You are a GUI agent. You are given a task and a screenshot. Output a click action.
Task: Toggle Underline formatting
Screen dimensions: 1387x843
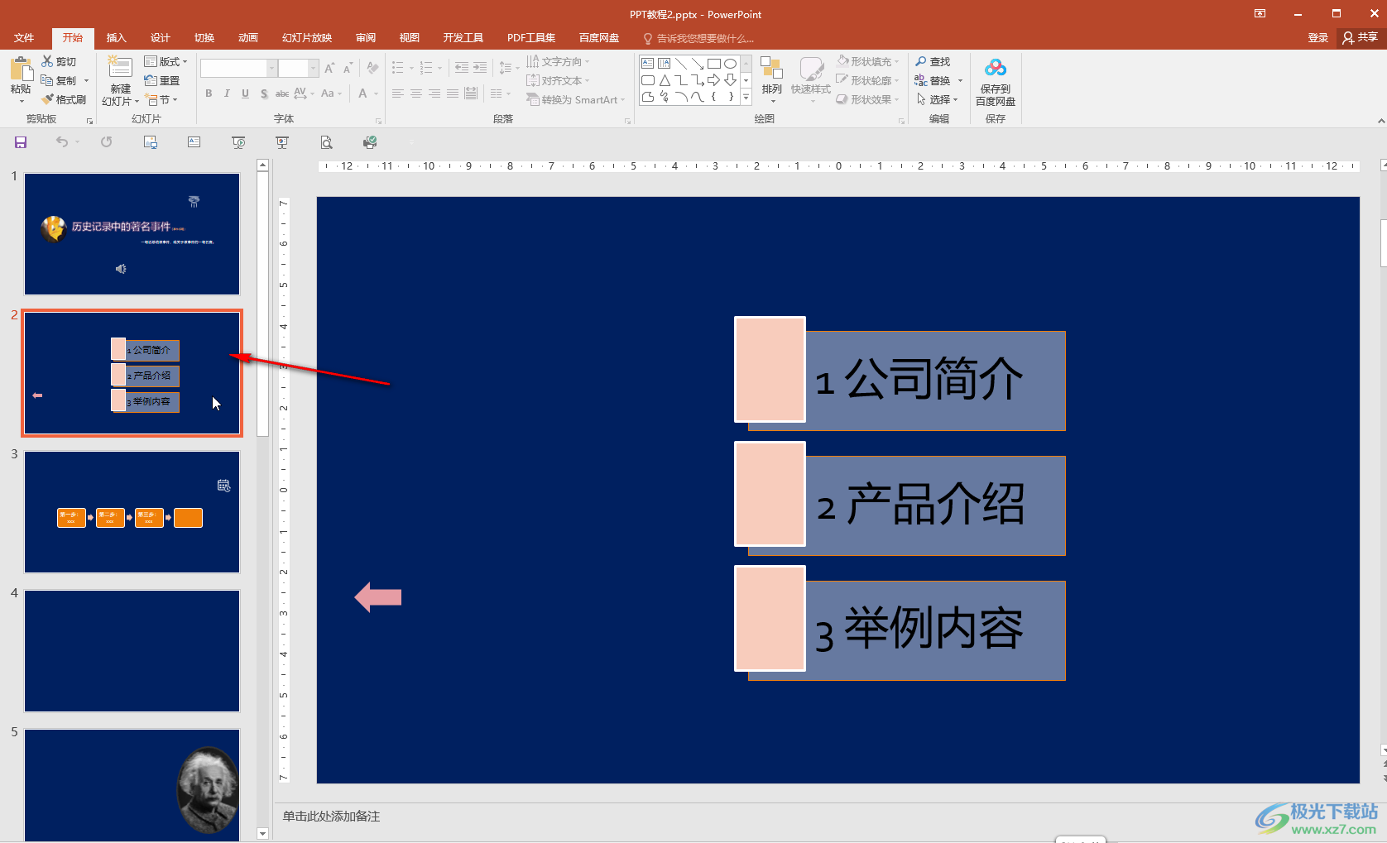pyautogui.click(x=245, y=93)
